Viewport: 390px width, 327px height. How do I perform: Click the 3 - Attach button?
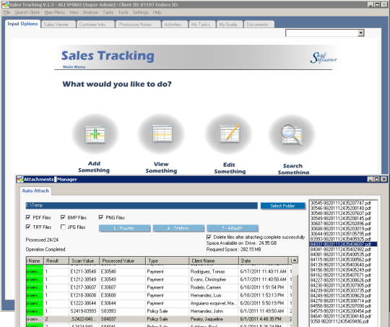click(233, 228)
